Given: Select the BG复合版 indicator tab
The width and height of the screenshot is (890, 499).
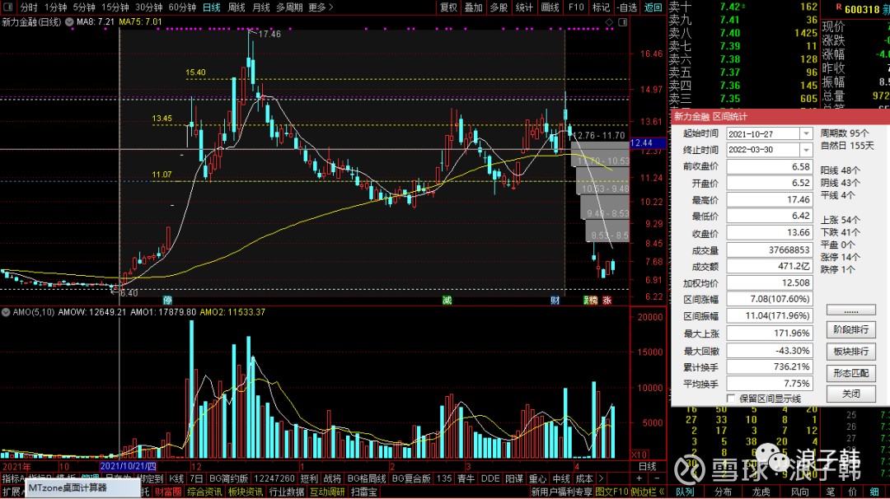Looking at the screenshot, I should pos(411,479).
